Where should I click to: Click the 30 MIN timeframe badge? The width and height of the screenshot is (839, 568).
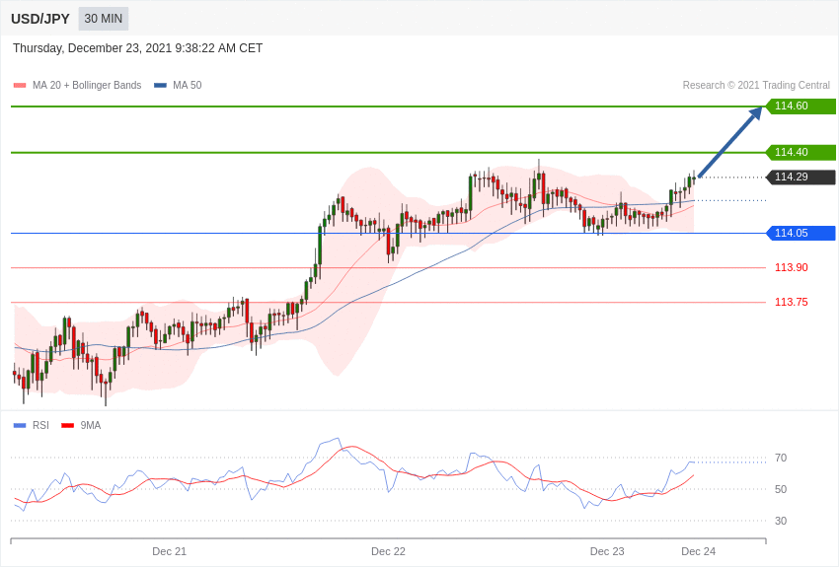click(104, 19)
